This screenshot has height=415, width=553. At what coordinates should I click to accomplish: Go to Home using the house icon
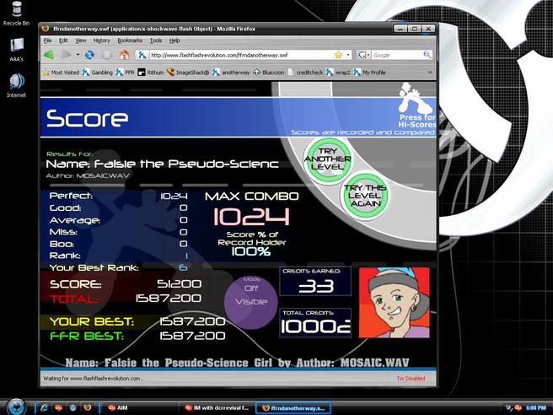point(124,55)
